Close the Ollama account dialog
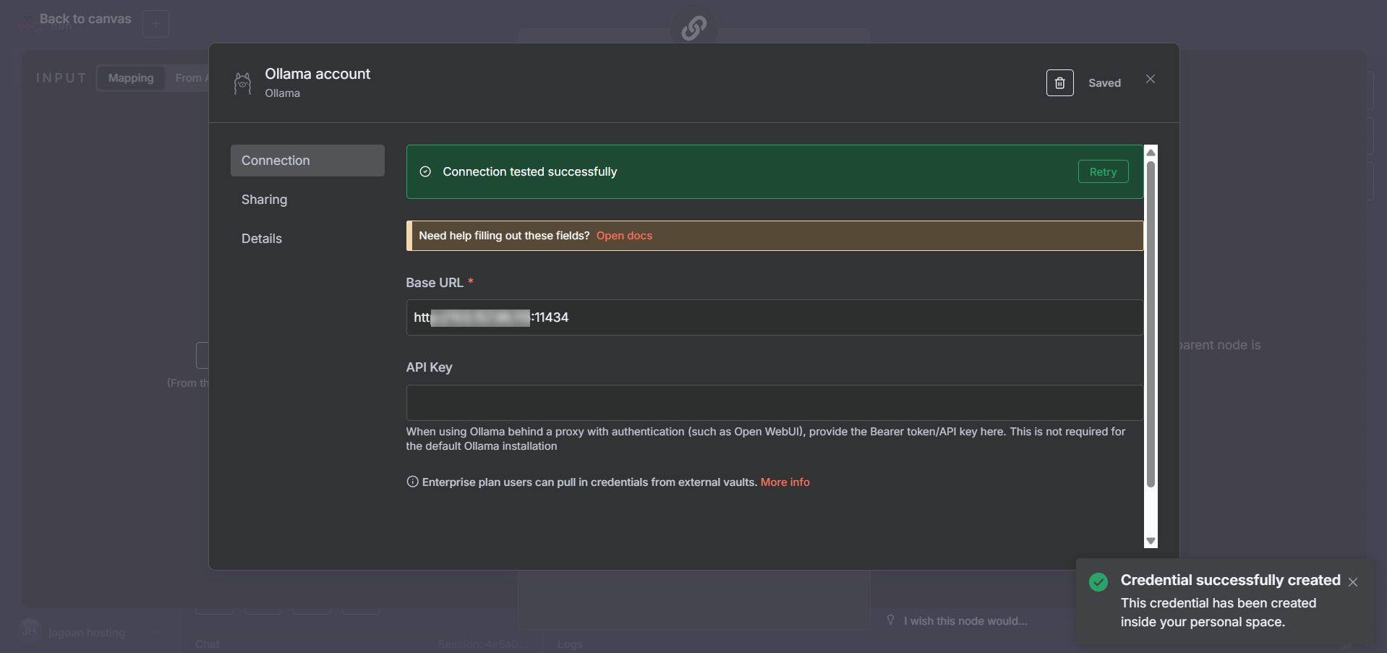1387x653 pixels. (1151, 79)
